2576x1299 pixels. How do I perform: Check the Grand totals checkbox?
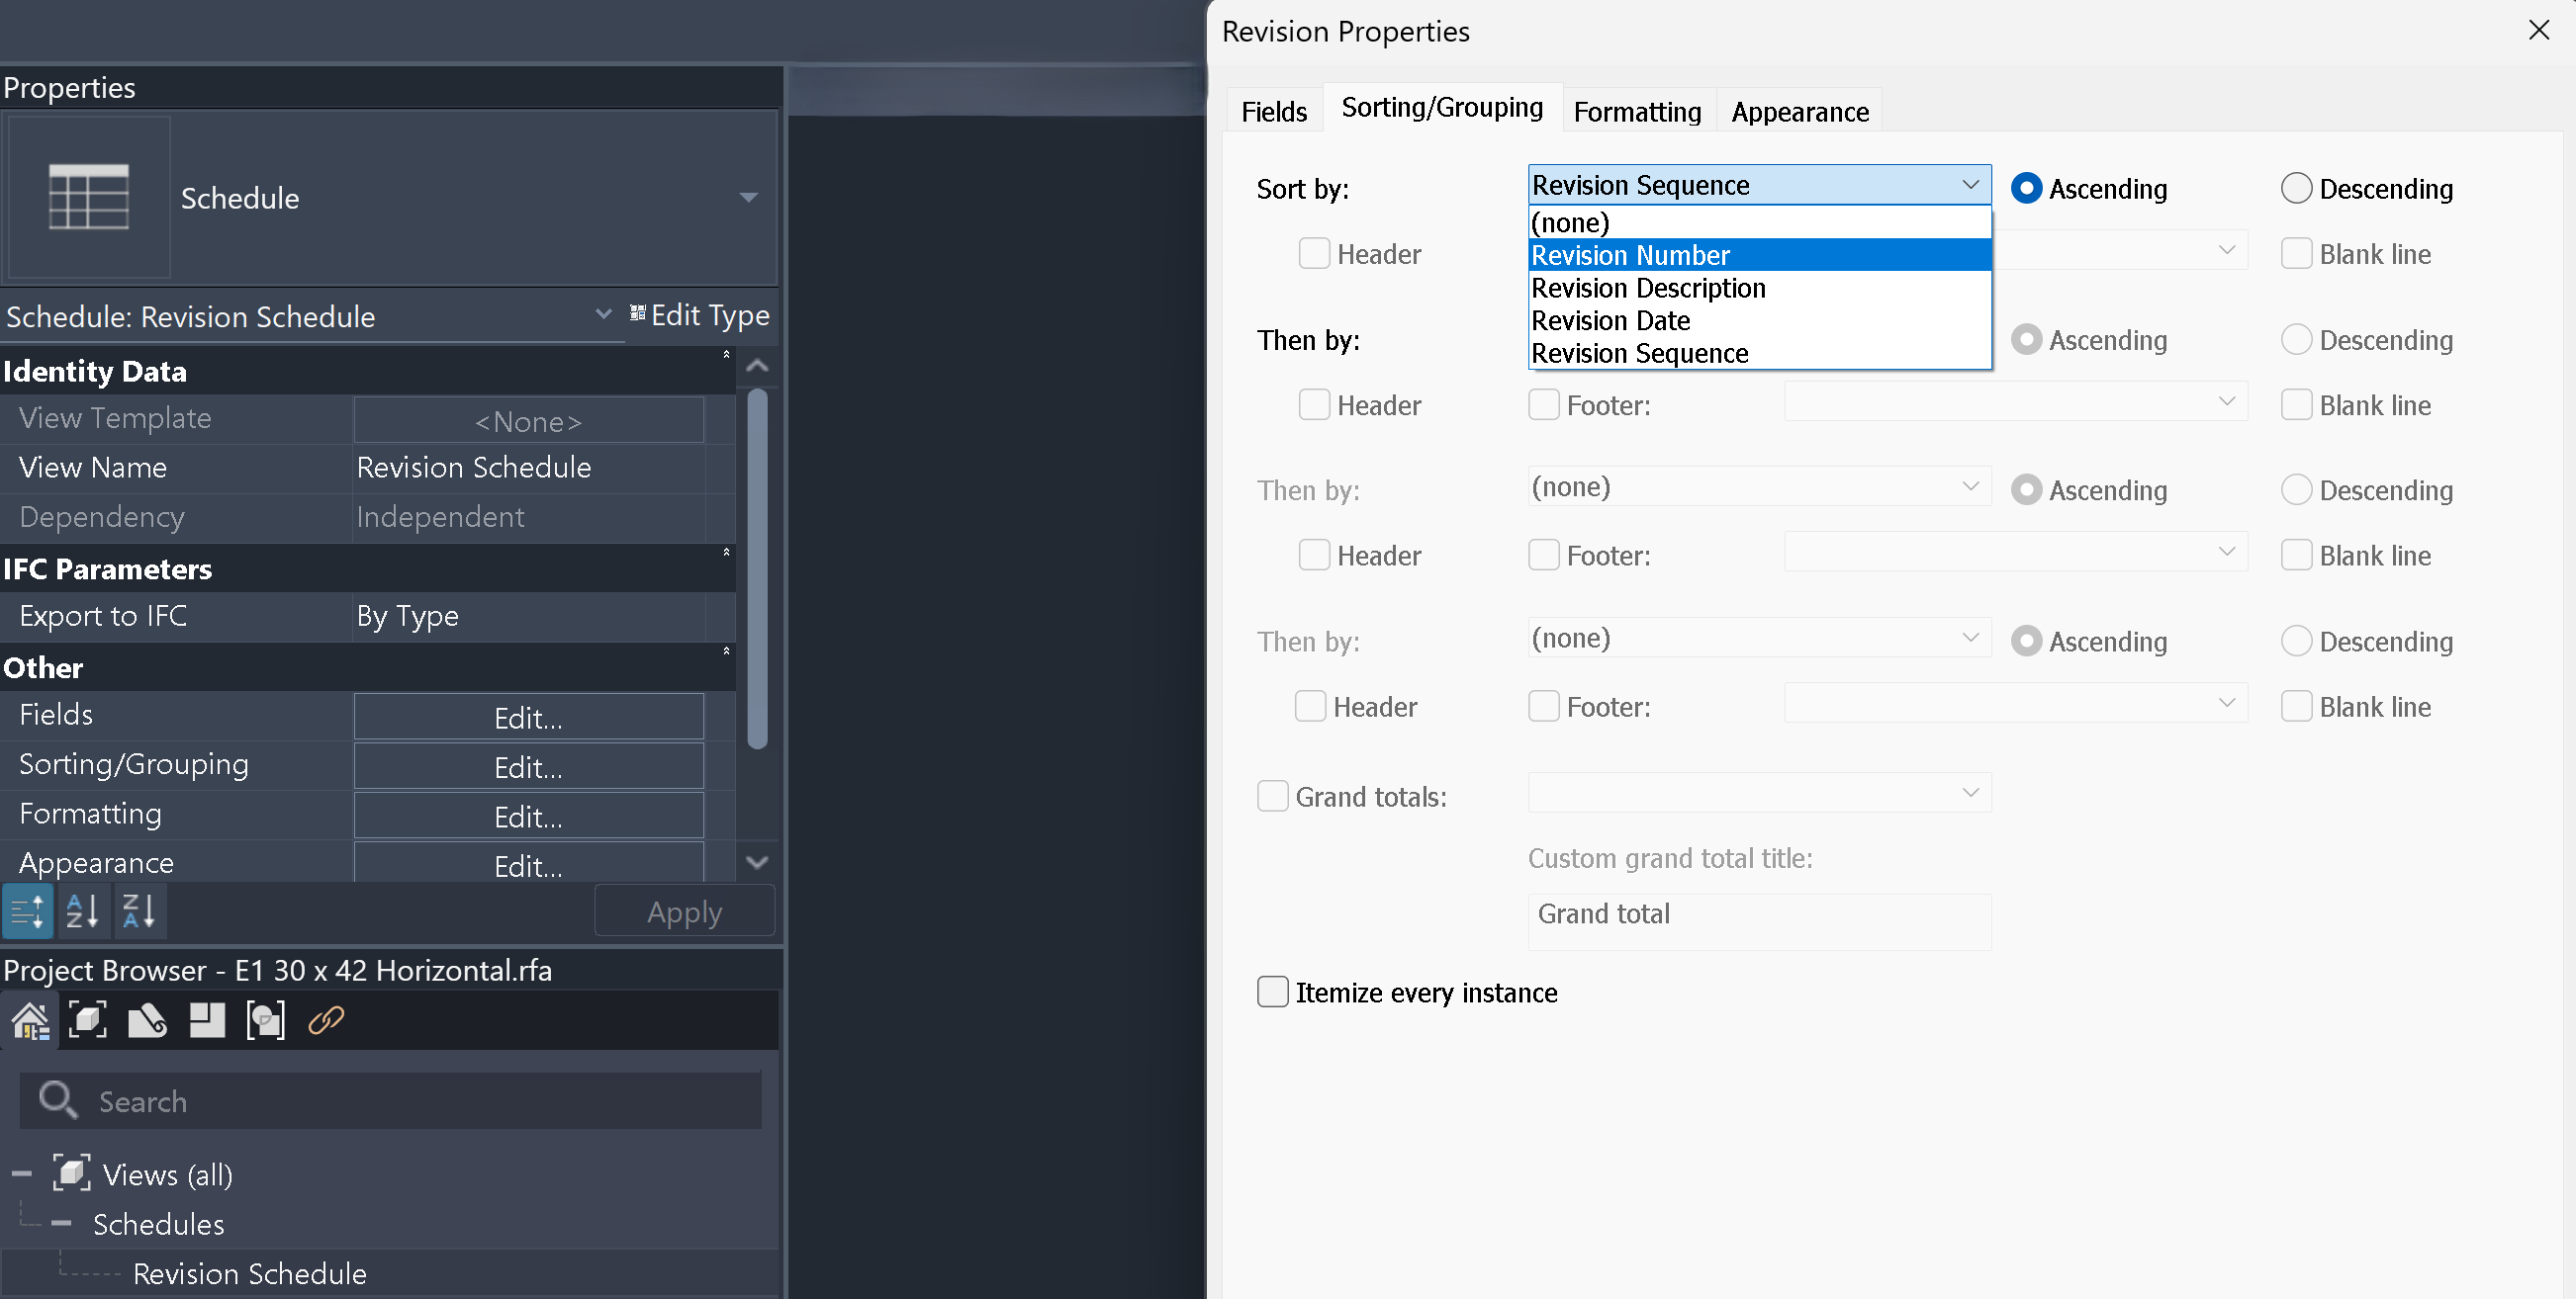click(1272, 796)
